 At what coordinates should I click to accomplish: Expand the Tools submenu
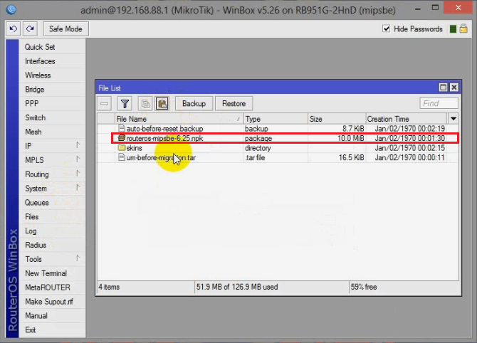[52, 259]
